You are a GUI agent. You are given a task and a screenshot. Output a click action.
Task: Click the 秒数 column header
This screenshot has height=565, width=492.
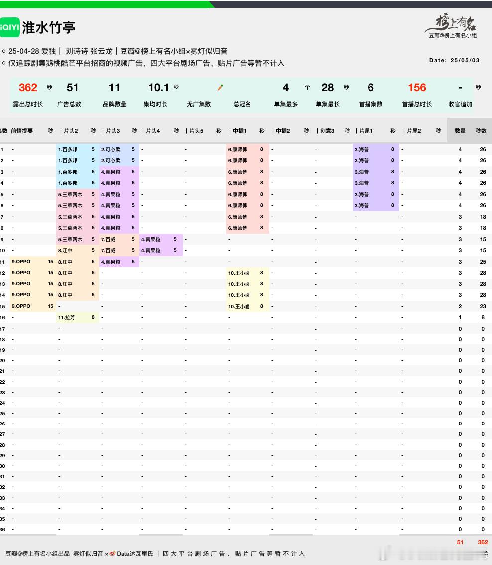click(481, 131)
